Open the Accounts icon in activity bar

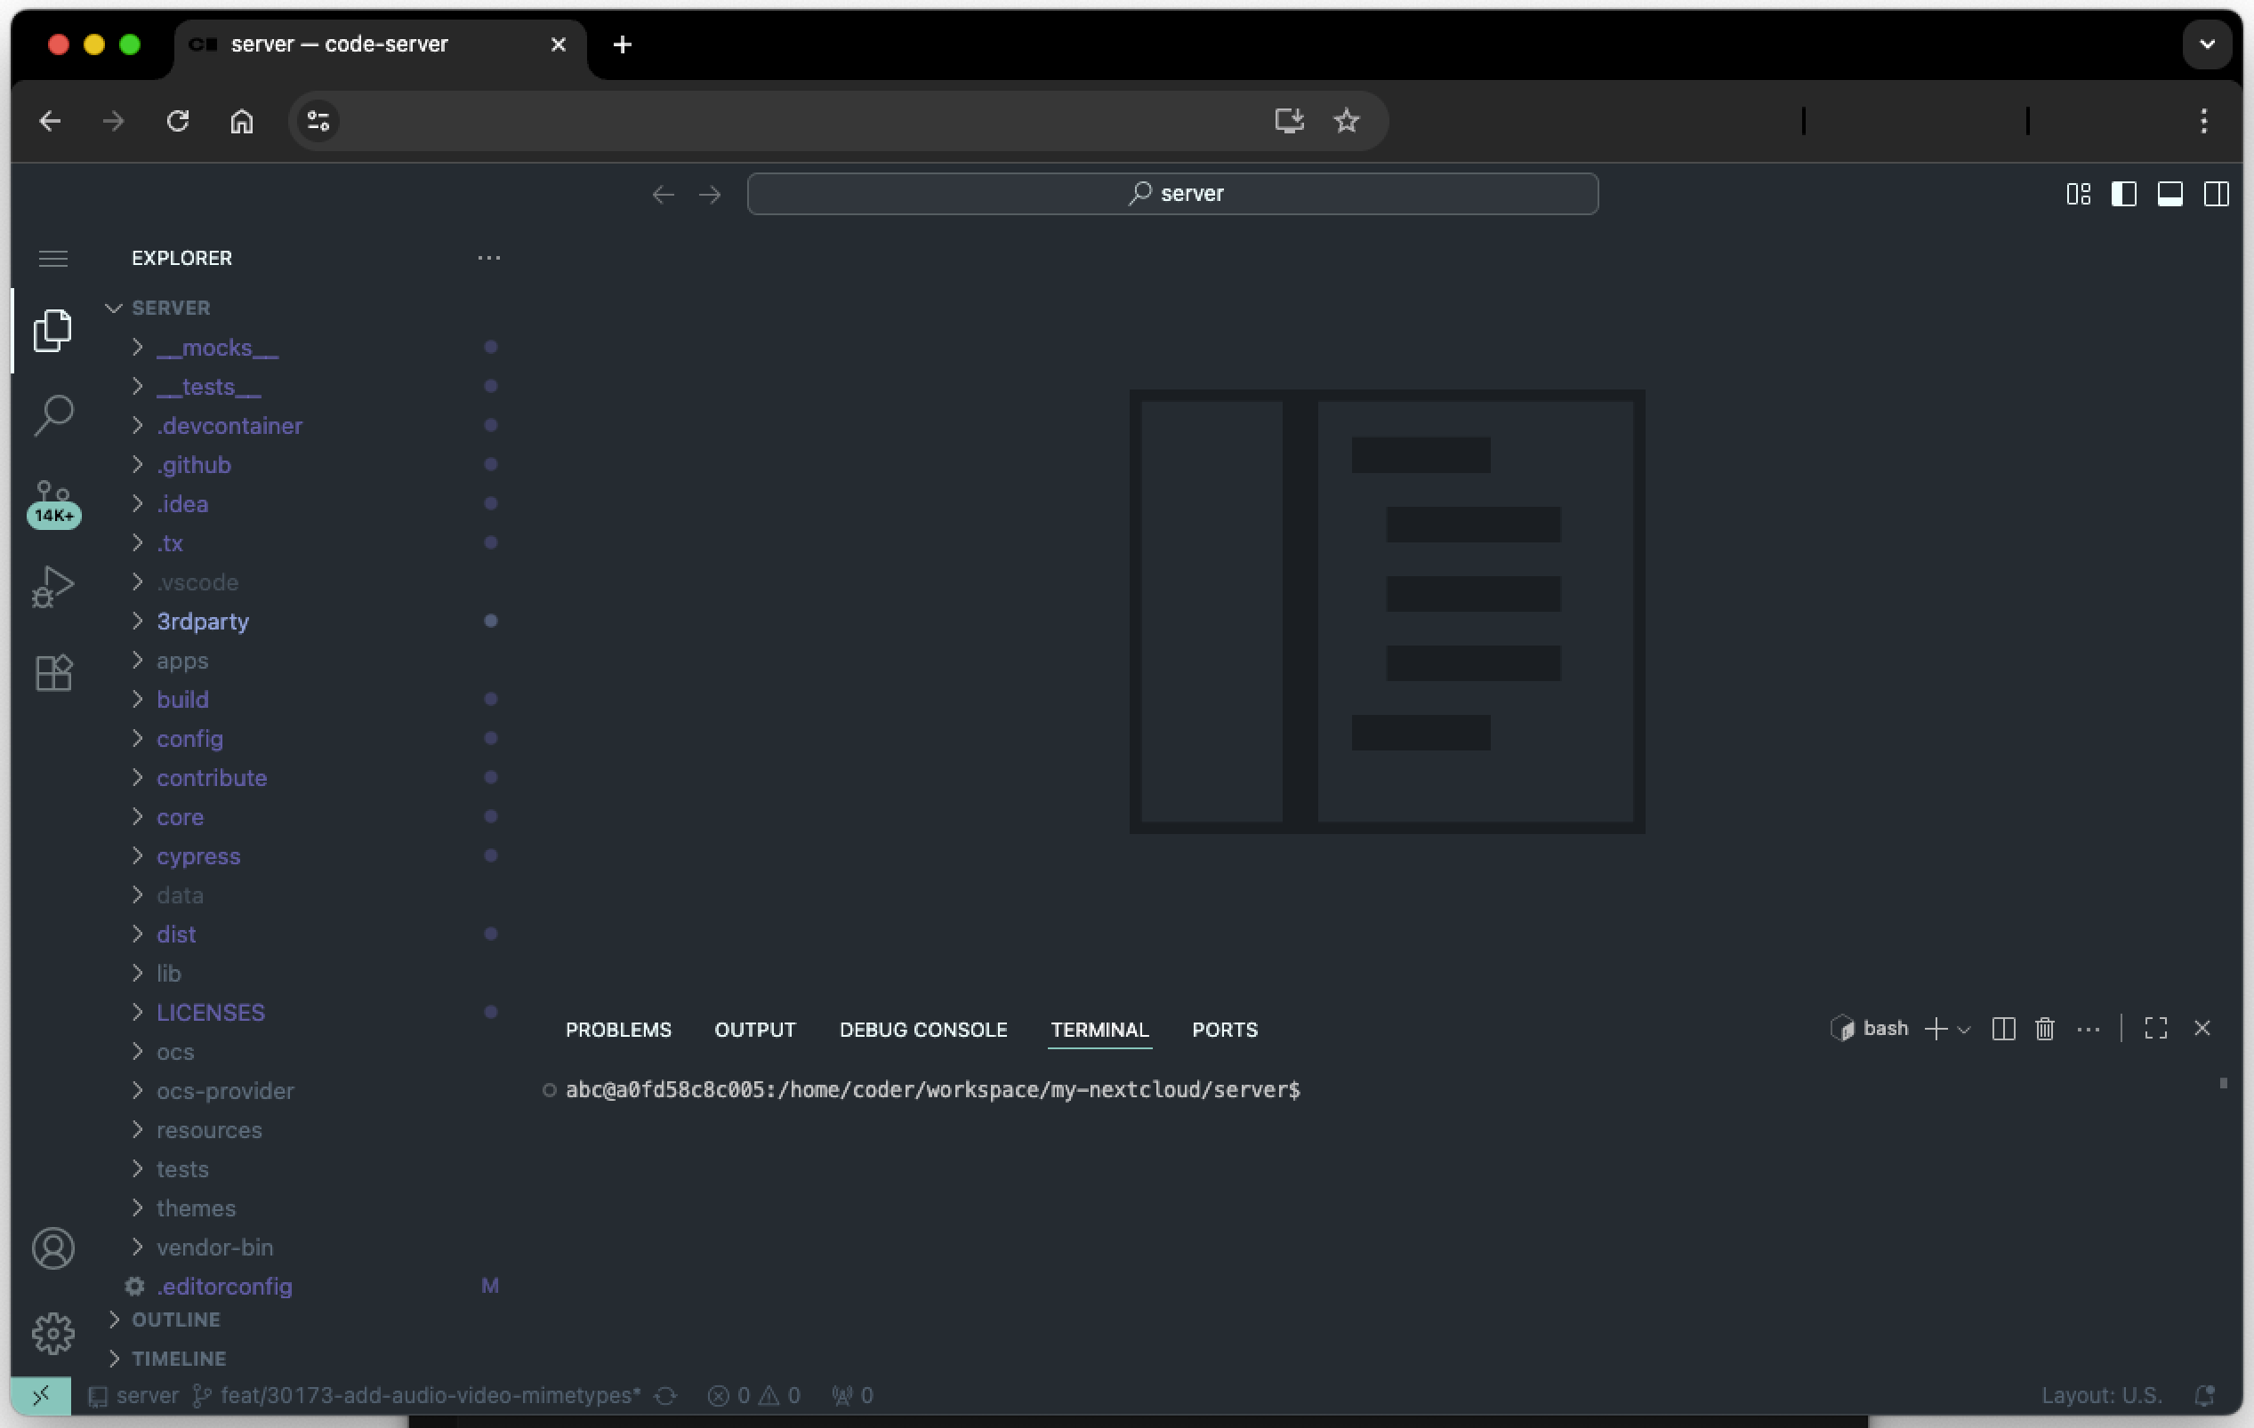(53, 1247)
